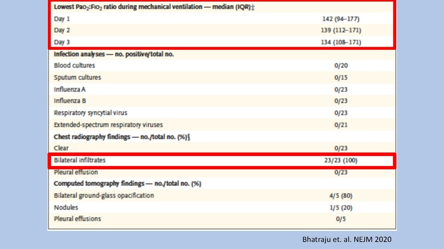Click the value '0/21'
The image size is (444, 249).
coord(341,125)
